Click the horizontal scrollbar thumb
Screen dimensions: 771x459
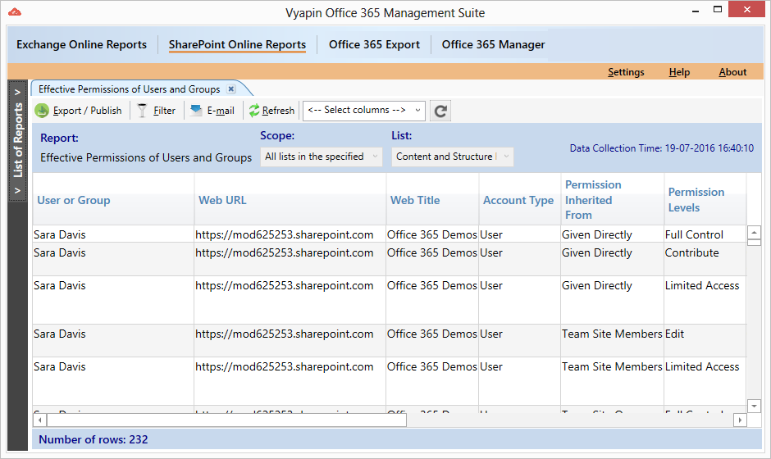226,420
